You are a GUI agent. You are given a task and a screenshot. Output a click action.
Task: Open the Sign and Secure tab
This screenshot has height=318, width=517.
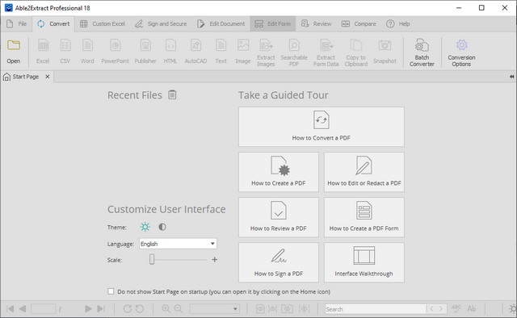(161, 23)
